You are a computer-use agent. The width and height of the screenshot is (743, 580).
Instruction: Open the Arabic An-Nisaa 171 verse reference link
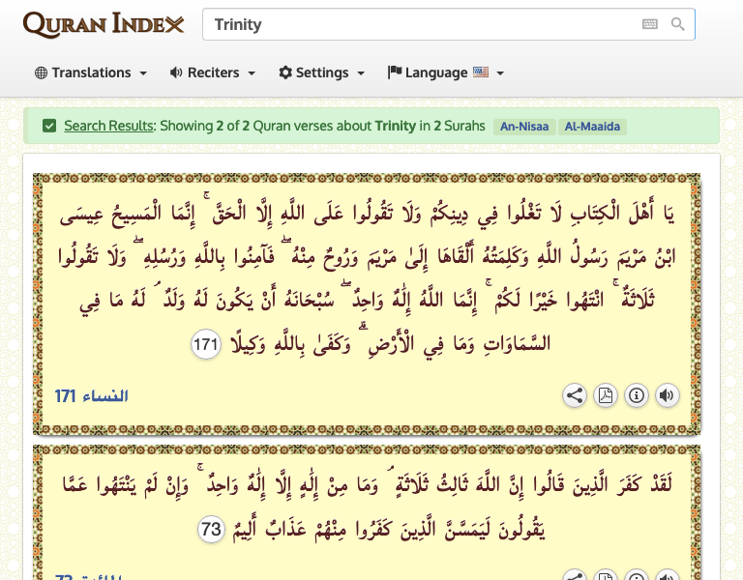point(92,396)
